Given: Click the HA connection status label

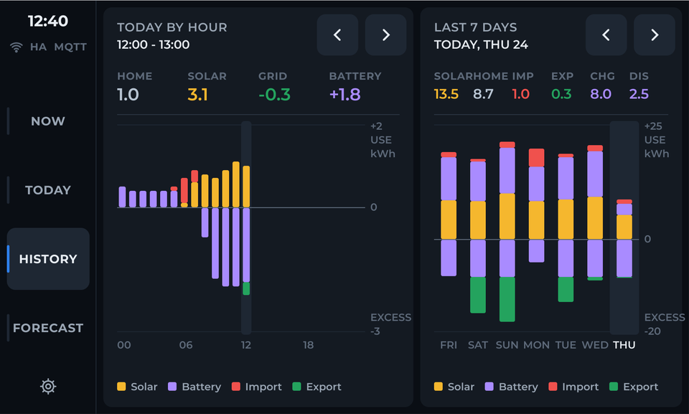Looking at the screenshot, I should [x=38, y=47].
